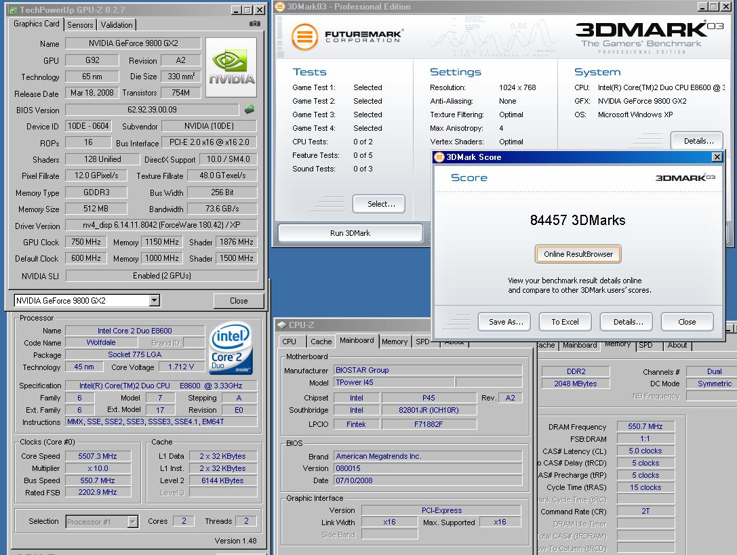Select the Graphics Card tab in GPU-Z

(36, 24)
